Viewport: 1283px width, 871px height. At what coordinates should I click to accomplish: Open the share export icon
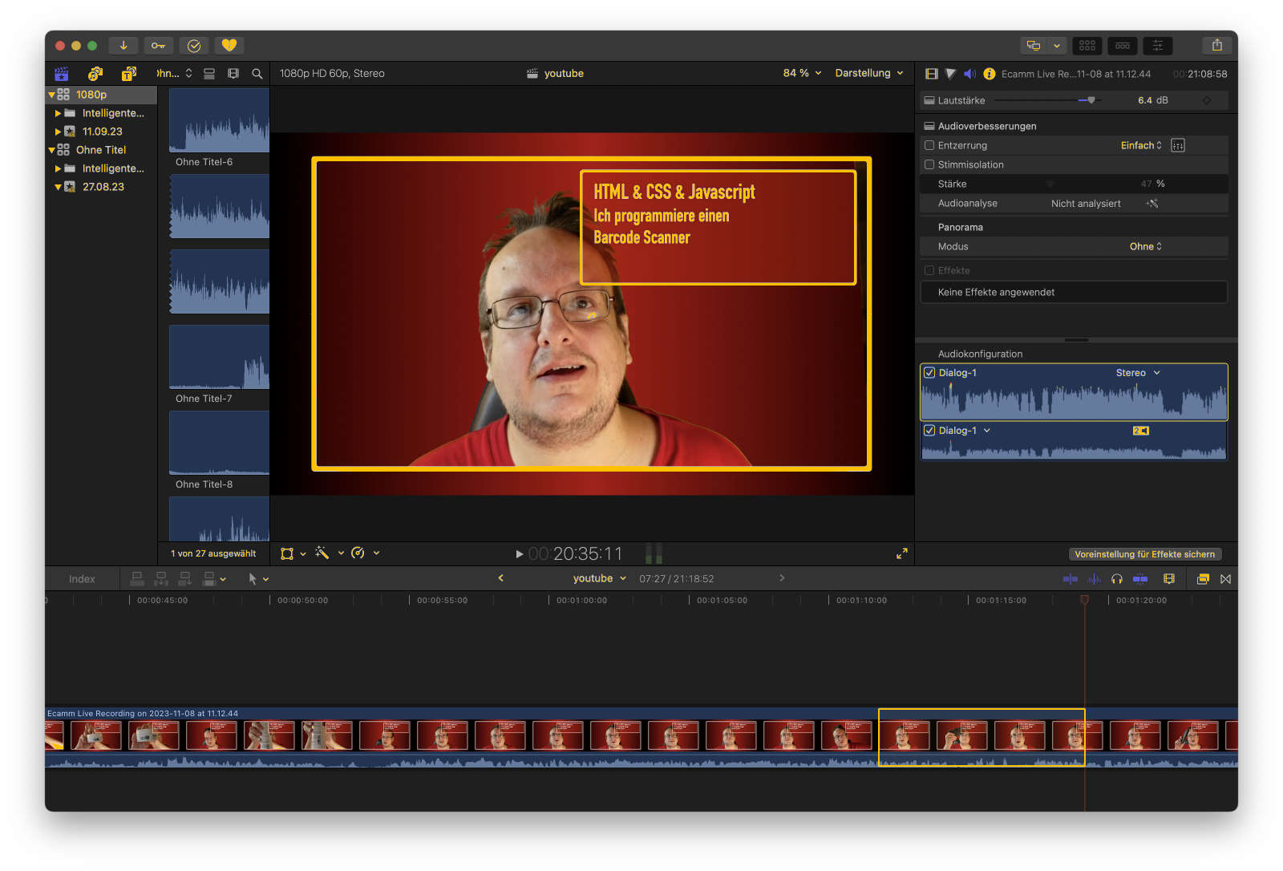point(1216,46)
